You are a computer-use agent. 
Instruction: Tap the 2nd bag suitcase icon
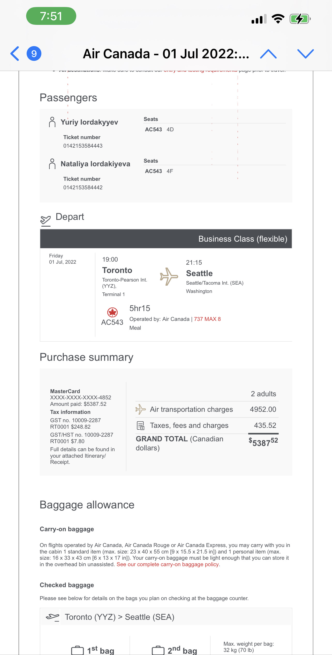coord(158,650)
